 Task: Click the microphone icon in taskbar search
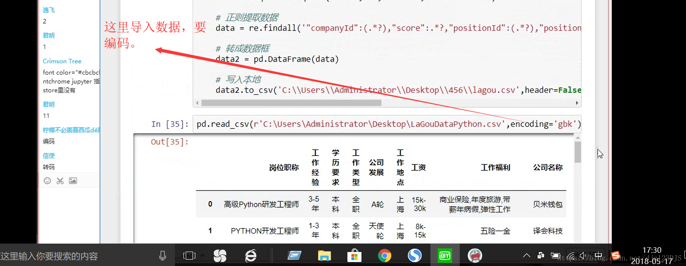coord(162,256)
